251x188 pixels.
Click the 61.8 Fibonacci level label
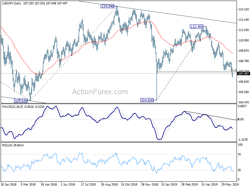click(233, 70)
